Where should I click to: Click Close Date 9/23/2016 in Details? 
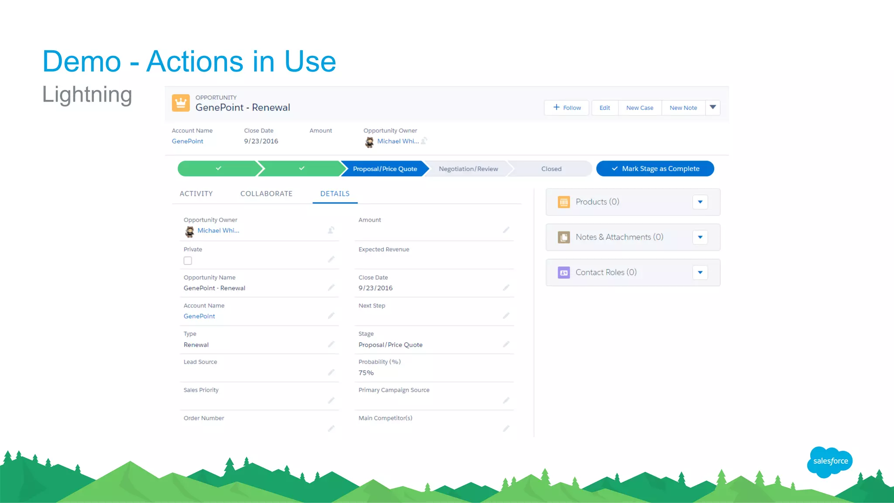(375, 288)
